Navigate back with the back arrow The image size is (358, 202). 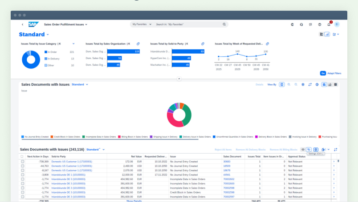pos(22,24)
